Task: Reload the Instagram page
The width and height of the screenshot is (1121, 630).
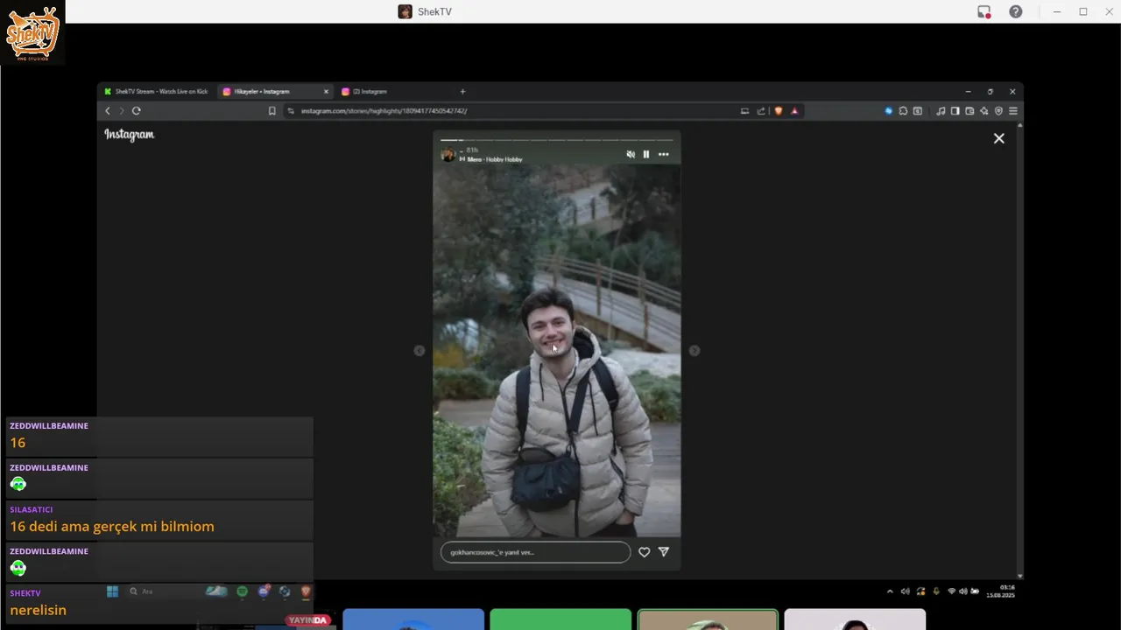Action: pyautogui.click(x=137, y=111)
